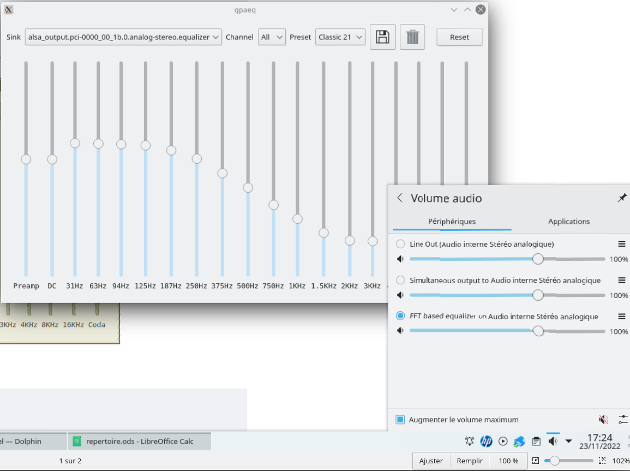
Task: Open HP tray icon
Action: click(486, 442)
